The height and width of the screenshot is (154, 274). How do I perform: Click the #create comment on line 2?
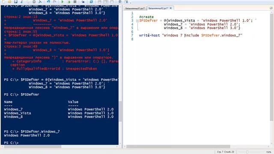click(x=146, y=17)
